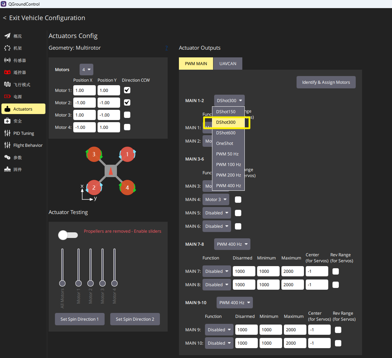Open the Radio controller icon (遥控器)
Viewport: 392px width, 358px height.
(x=7, y=72)
